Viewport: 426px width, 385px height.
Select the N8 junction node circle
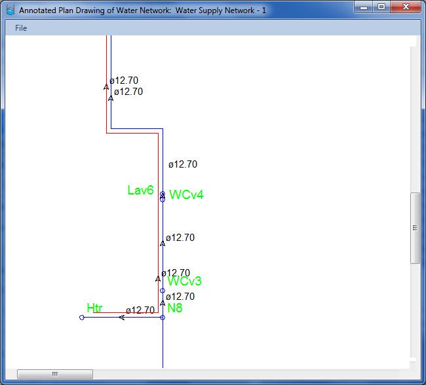point(163,318)
